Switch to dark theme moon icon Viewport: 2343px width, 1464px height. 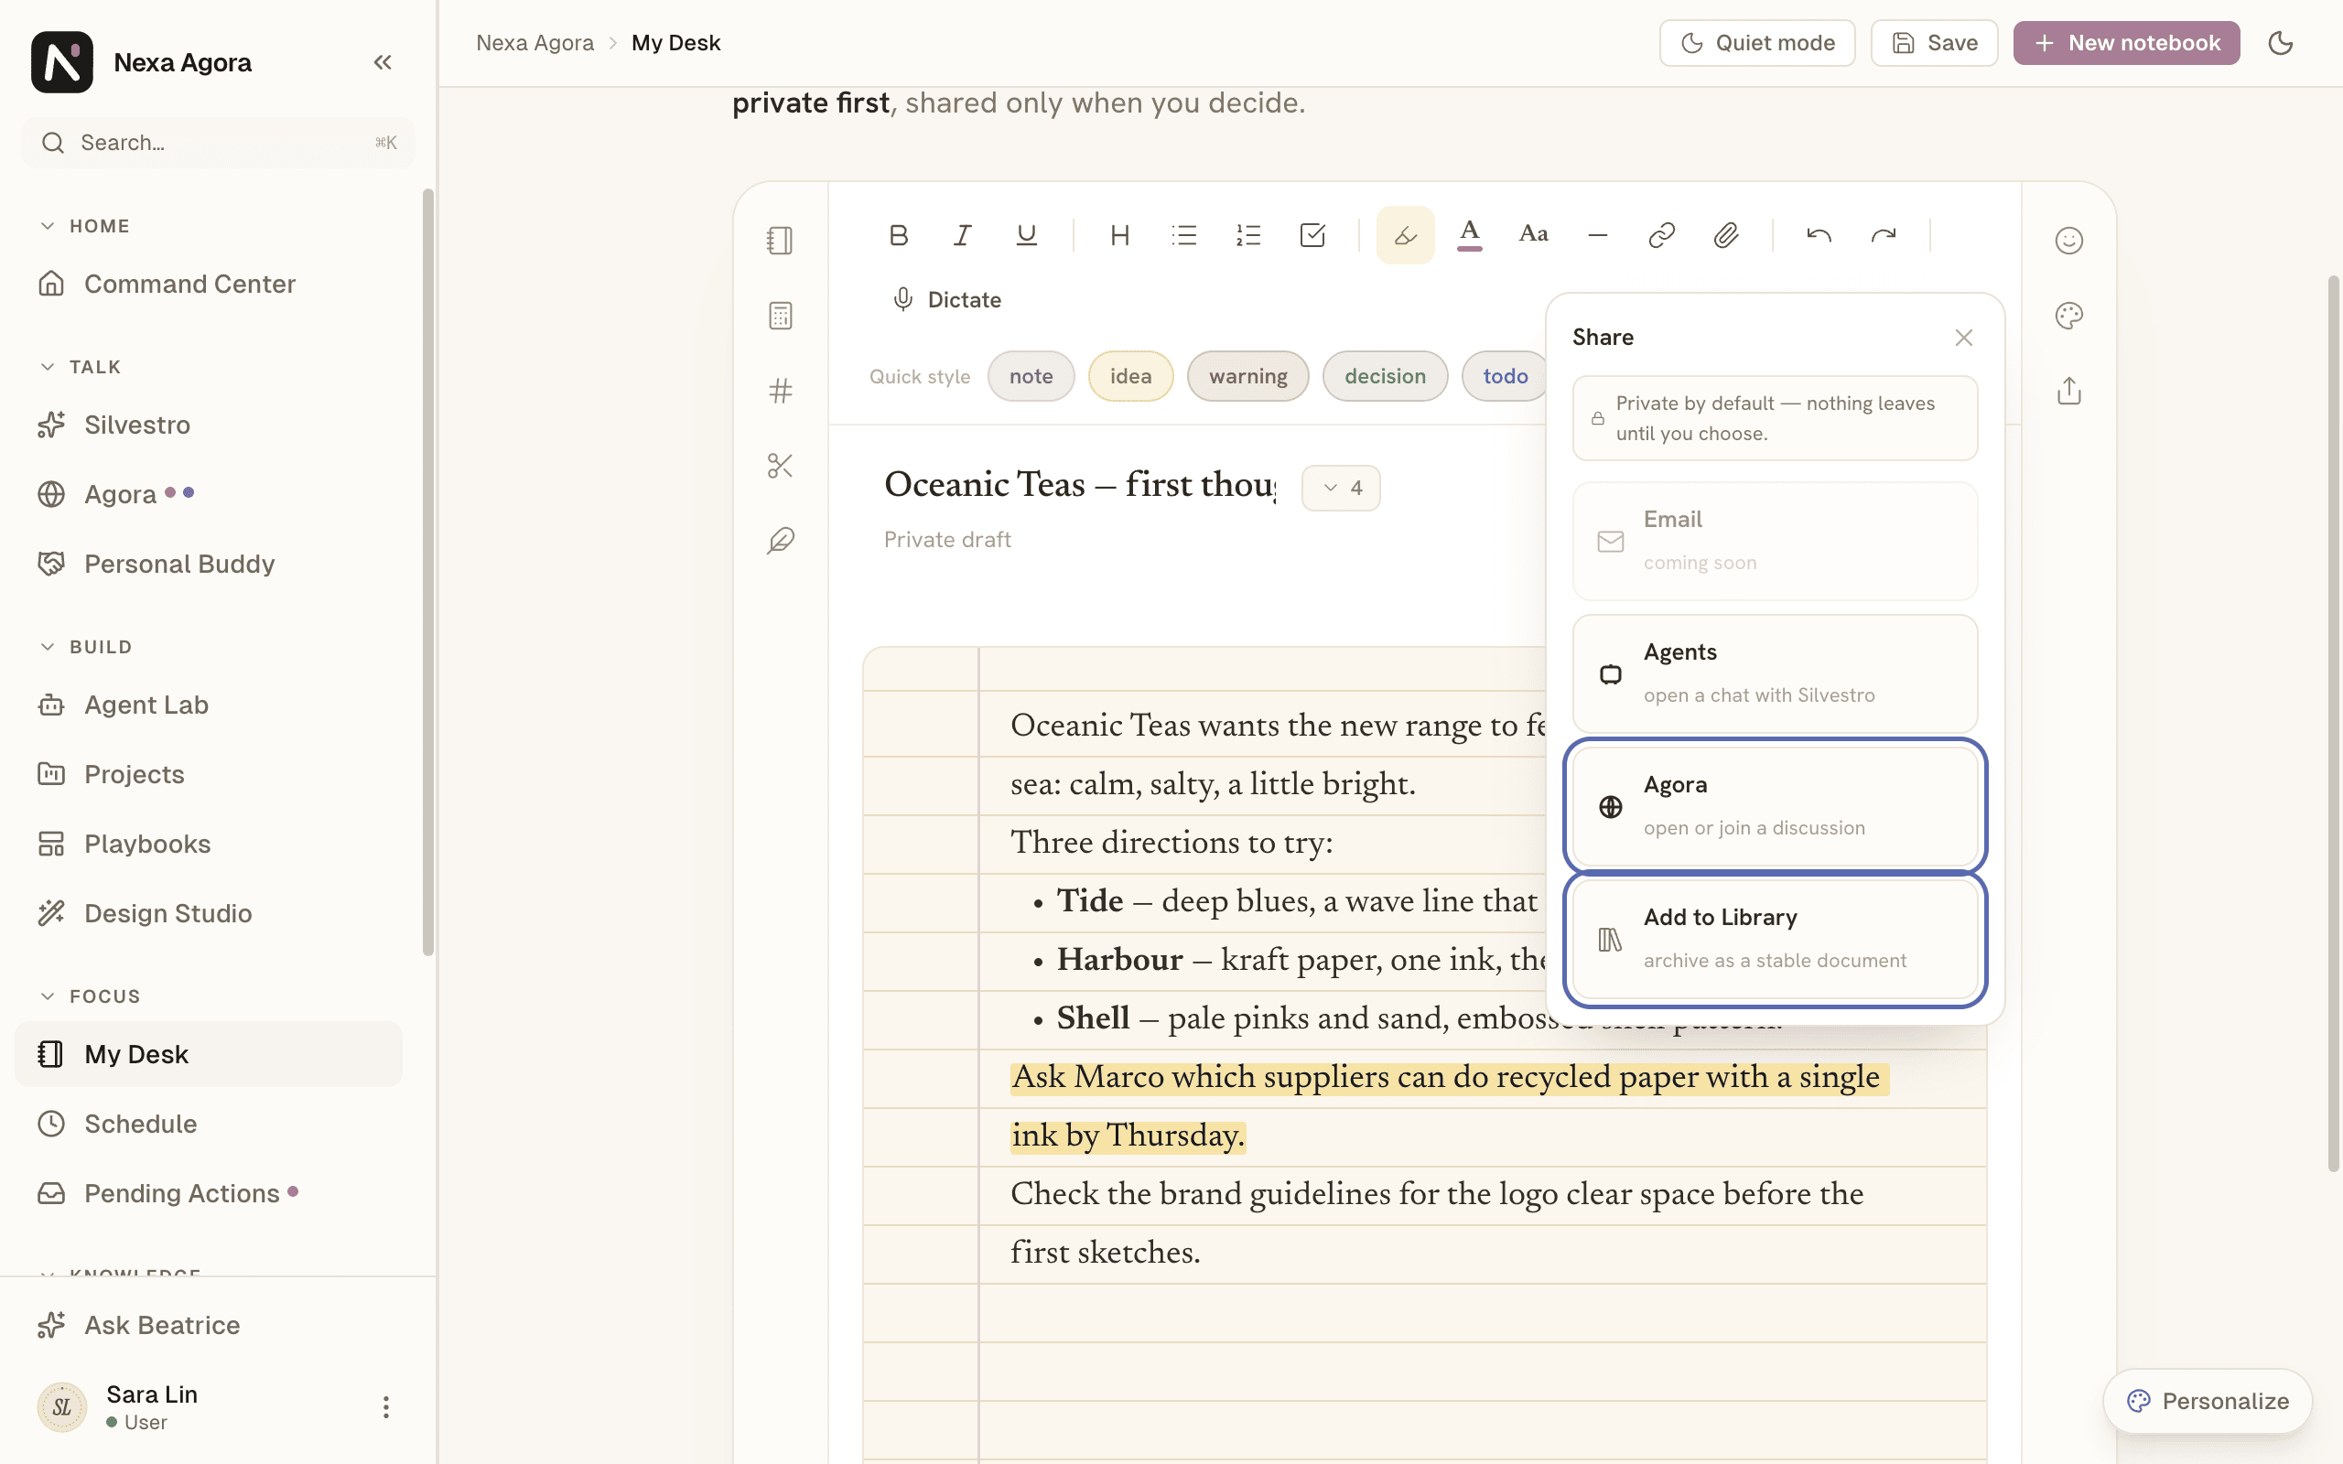click(x=2280, y=43)
